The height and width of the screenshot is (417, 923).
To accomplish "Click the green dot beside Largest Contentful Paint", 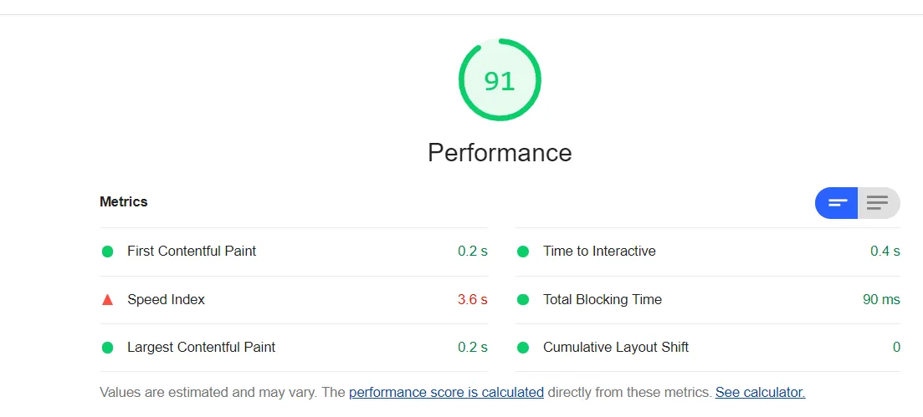I will (x=107, y=348).
